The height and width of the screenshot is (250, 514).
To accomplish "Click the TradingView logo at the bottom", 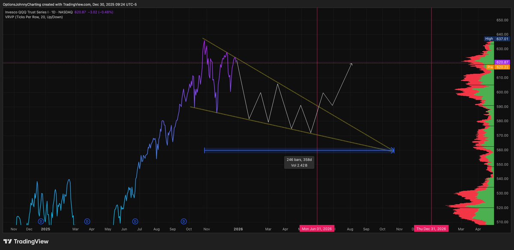I will pyautogui.click(x=26, y=241).
